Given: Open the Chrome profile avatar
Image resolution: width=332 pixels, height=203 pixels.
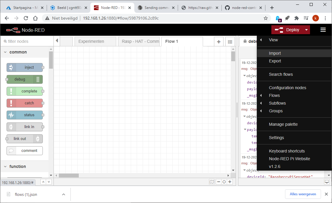Looking at the screenshot, I should pos(315,18).
